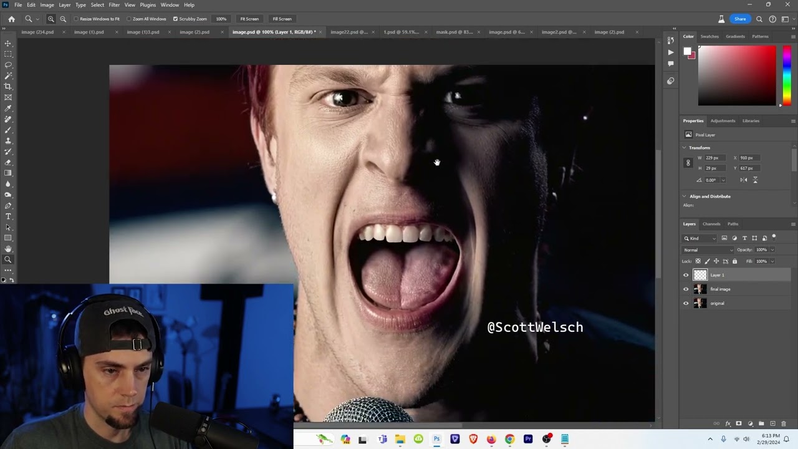This screenshot has height=449, width=798.
Task: Open the Filter menu
Action: (114, 5)
